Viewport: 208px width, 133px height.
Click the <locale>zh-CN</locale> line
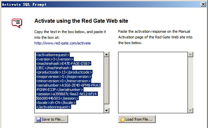(56, 103)
